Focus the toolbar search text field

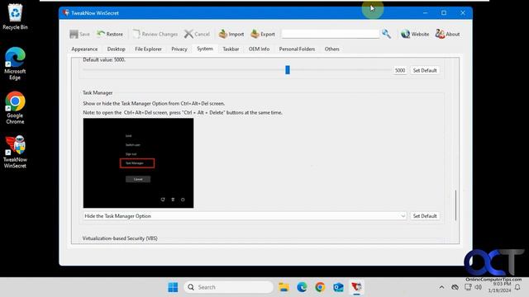[331, 34]
